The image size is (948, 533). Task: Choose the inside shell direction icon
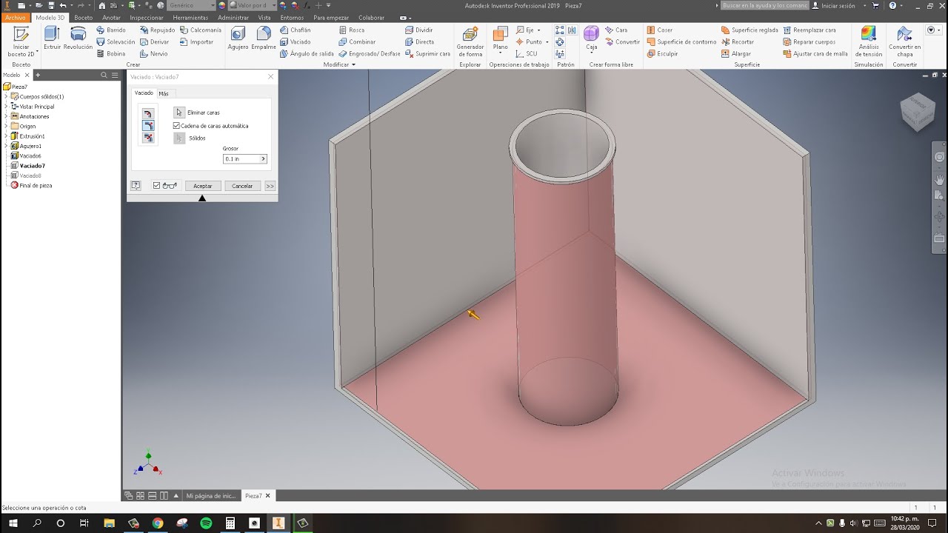click(x=148, y=114)
